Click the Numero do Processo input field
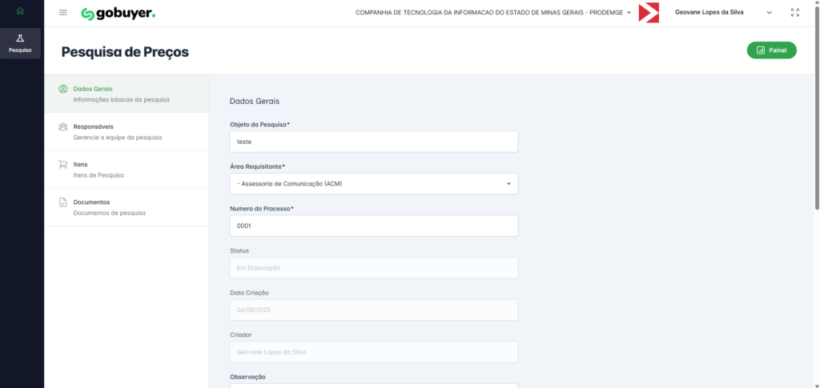This screenshot has width=820, height=388. click(x=373, y=226)
